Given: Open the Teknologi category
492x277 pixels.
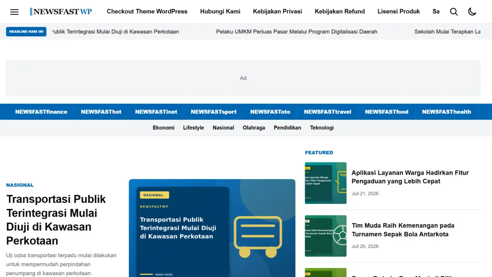Looking at the screenshot, I should [x=322, y=128].
